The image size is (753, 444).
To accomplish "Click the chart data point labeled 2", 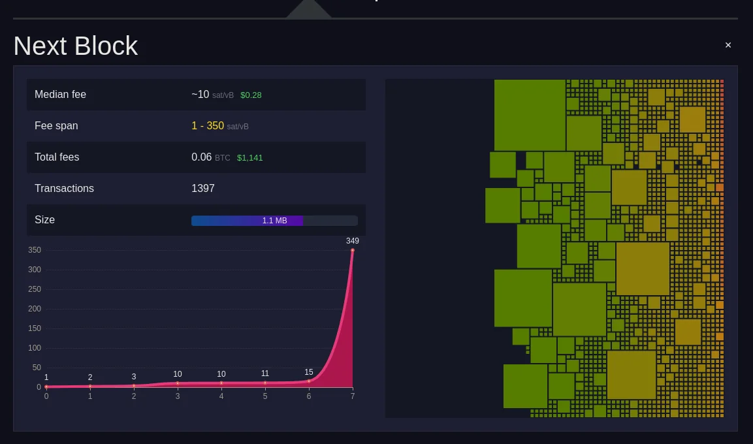I will [x=90, y=387].
